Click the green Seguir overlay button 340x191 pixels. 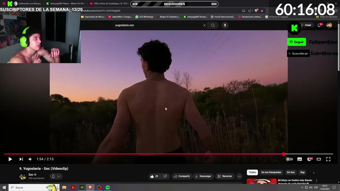point(296,42)
